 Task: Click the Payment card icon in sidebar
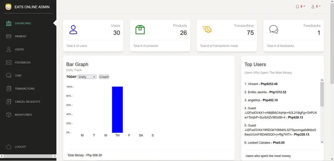pyautogui.click(x=9, y=37)
